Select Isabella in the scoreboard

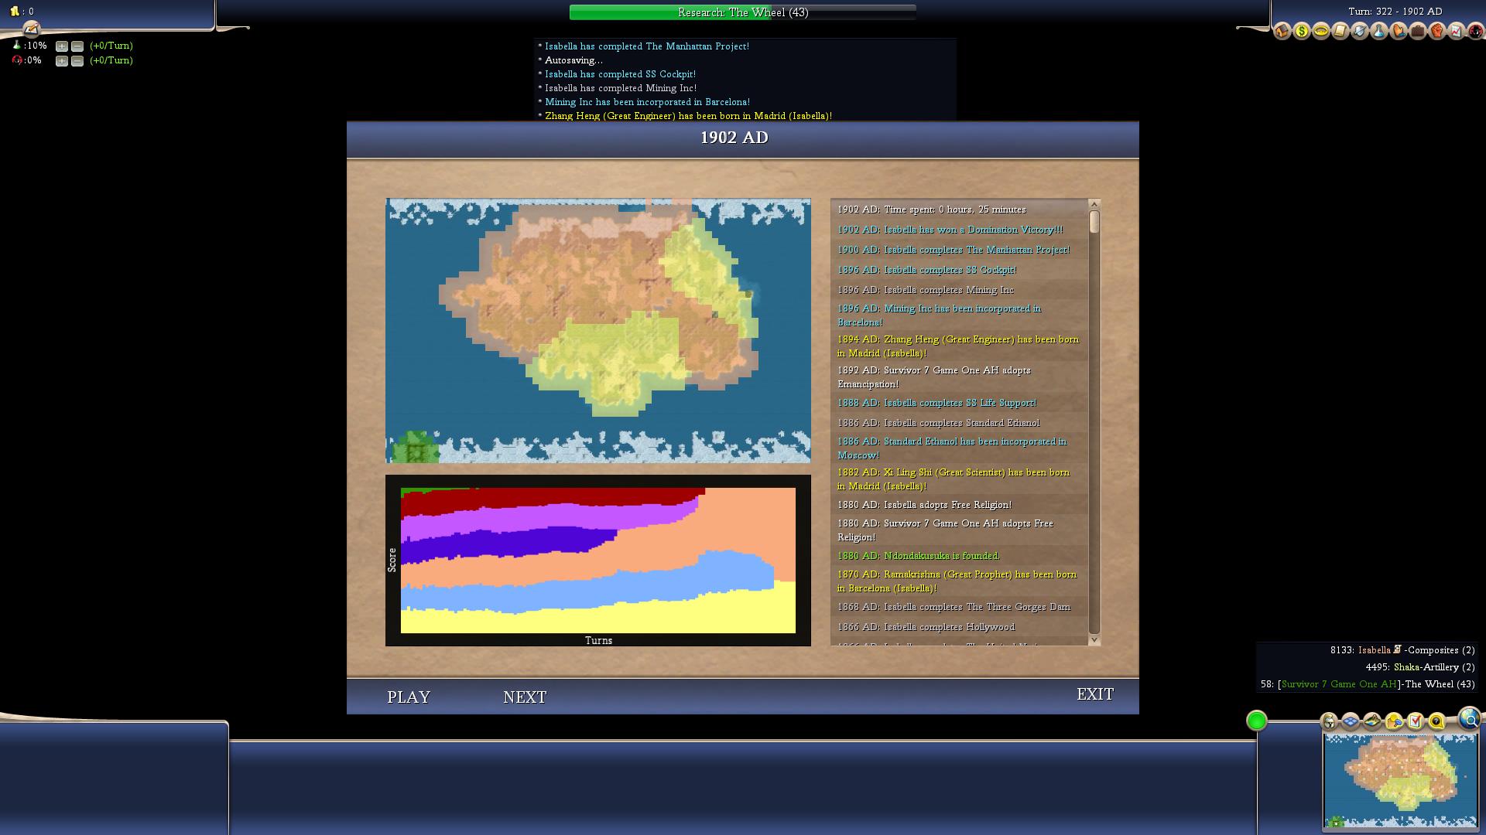pos(1375,650)
